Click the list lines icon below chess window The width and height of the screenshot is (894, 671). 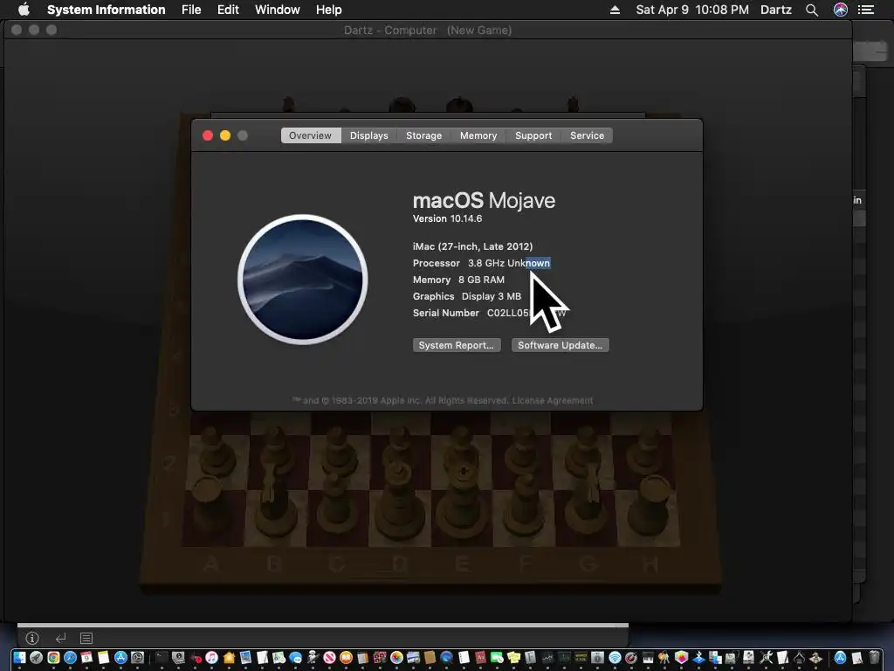[86, 638]
